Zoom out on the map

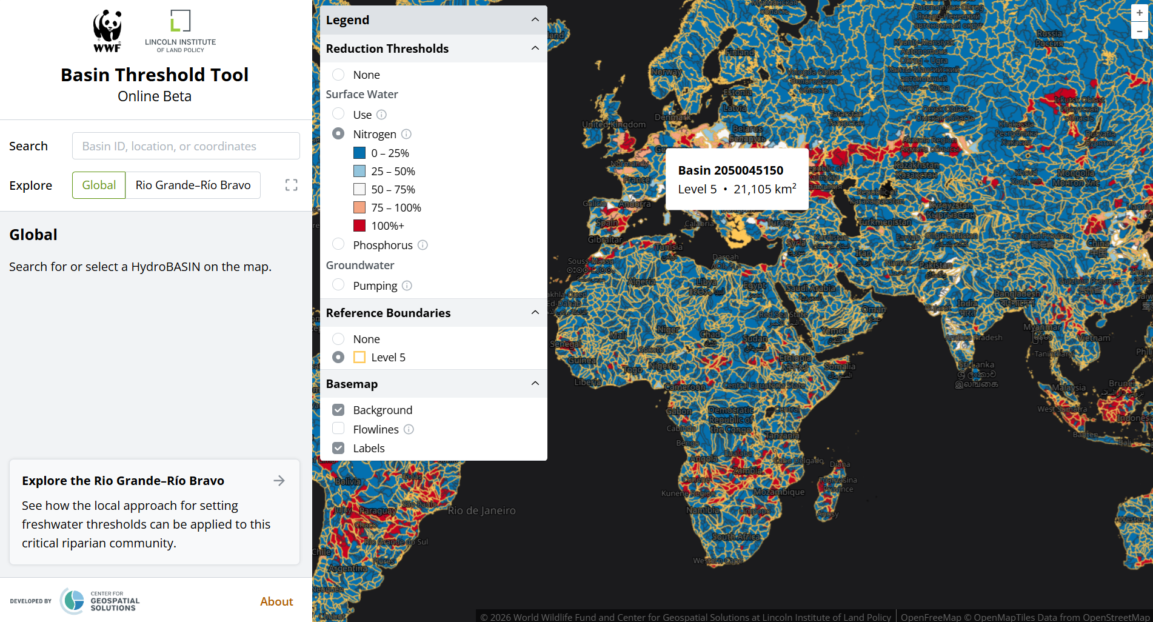[1140, 30]
